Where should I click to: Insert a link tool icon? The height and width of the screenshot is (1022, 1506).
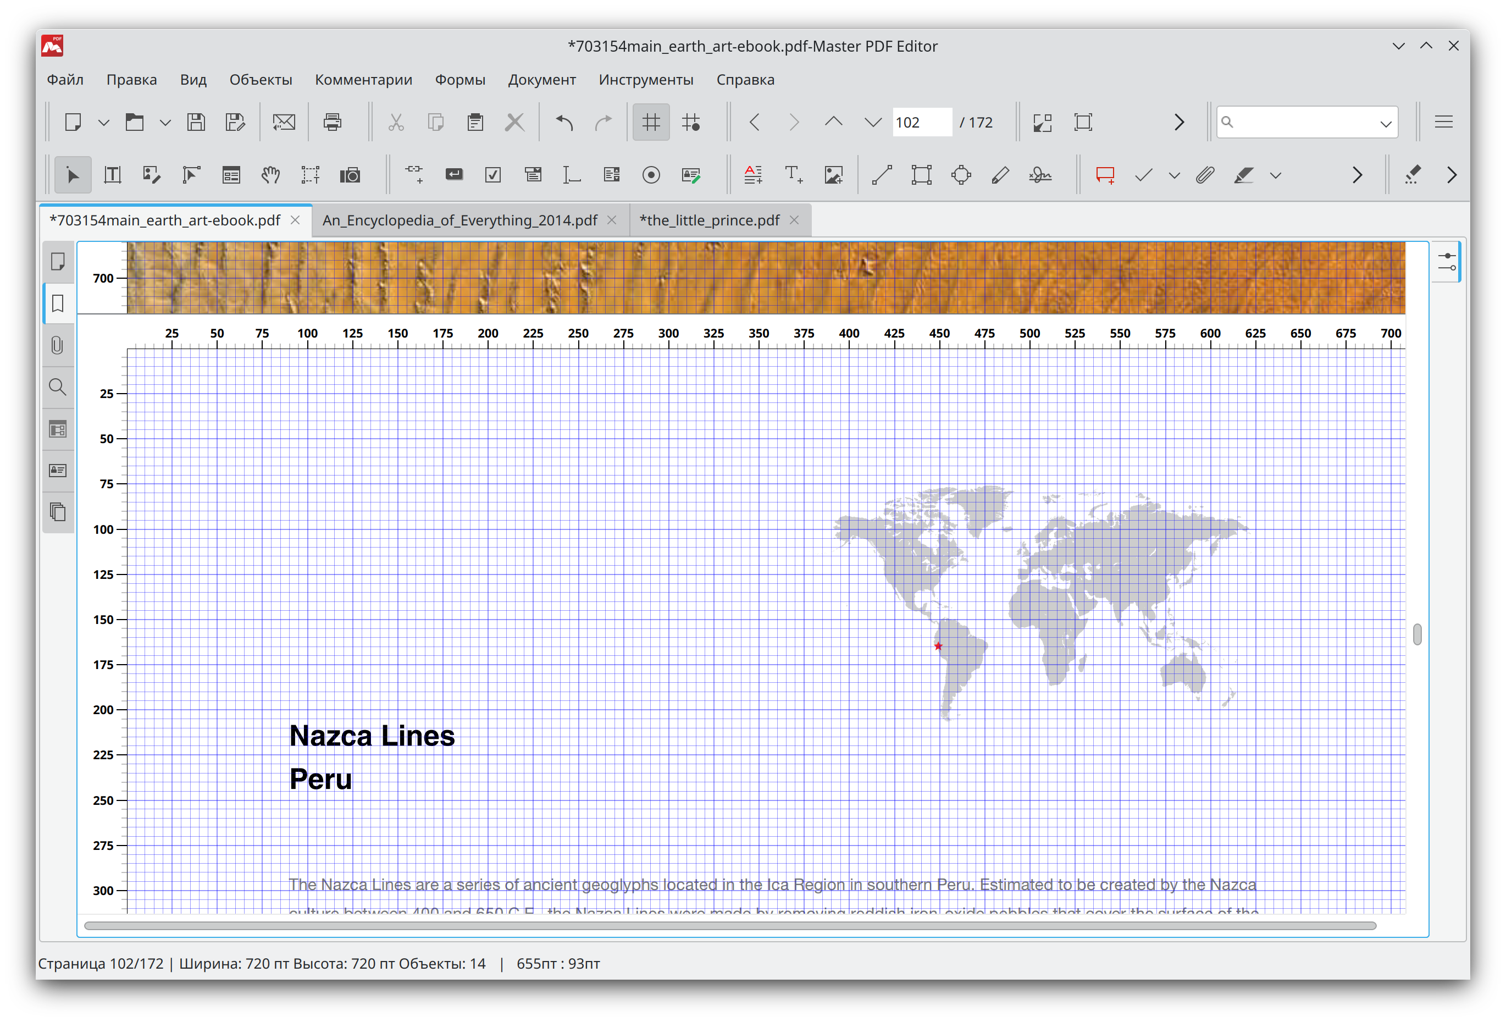414,175
